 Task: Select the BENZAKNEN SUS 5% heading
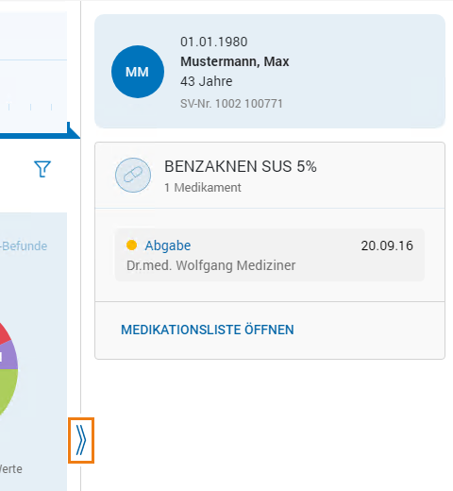pos(241,166)
